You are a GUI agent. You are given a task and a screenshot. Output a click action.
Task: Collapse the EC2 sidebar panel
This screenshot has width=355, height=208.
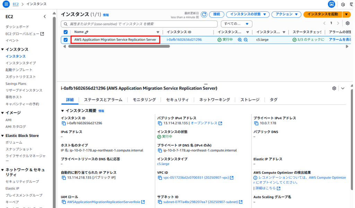[45, 17]
